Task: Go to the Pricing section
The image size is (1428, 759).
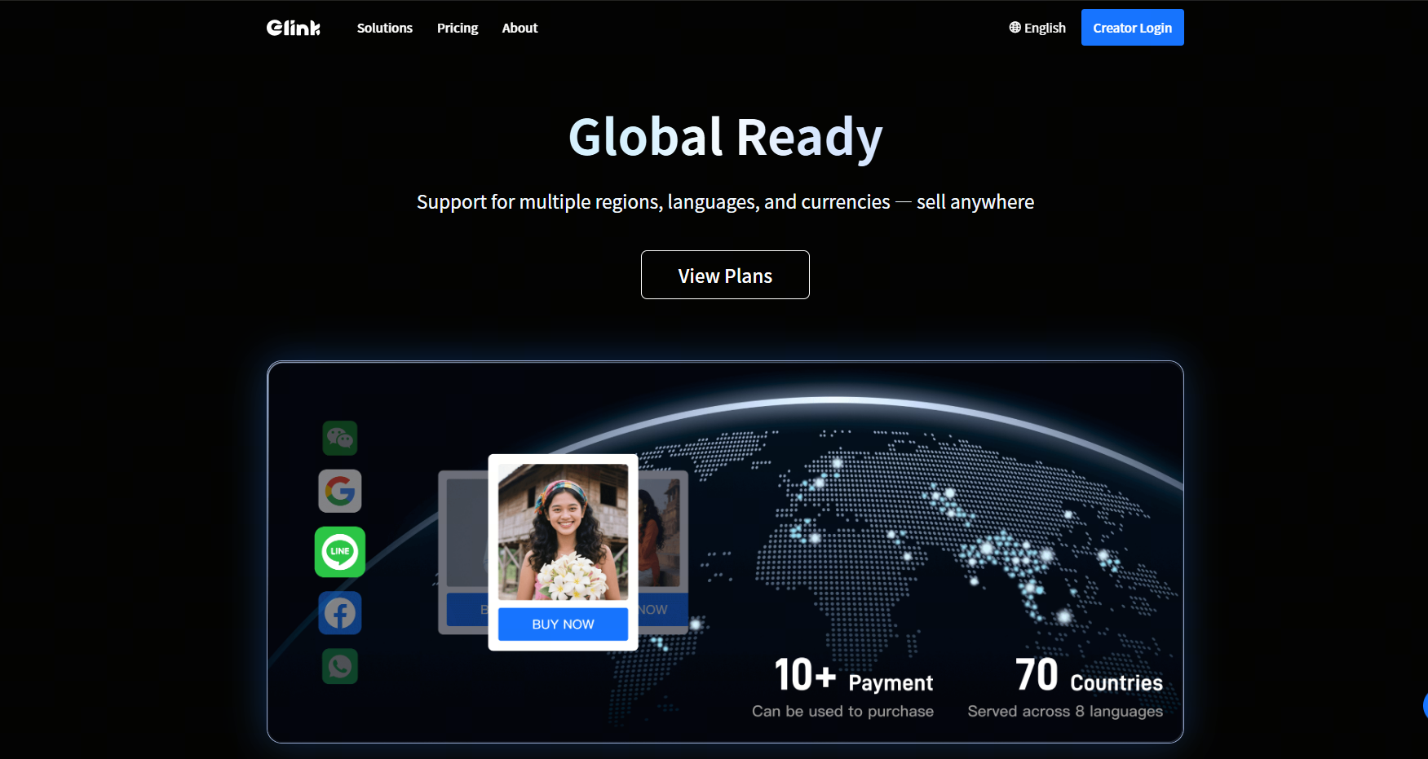Action: [x=458, y=27]
